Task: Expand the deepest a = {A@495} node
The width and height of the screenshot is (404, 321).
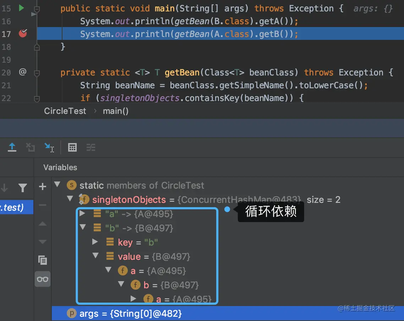Action: coord(133,299)
